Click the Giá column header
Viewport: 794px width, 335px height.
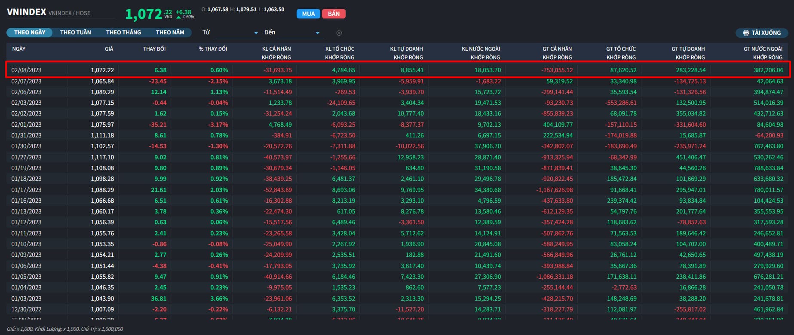click(x=109, y=49)
